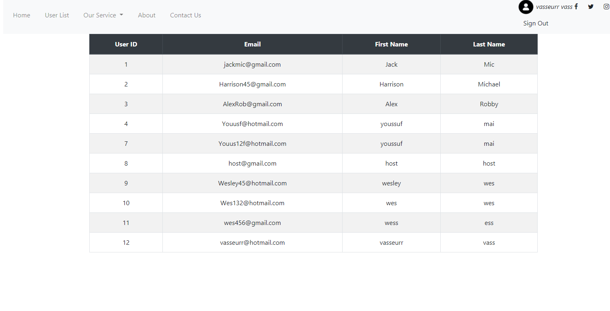
Task: Select email Harrison45@gmail.com
Action: 252,84
